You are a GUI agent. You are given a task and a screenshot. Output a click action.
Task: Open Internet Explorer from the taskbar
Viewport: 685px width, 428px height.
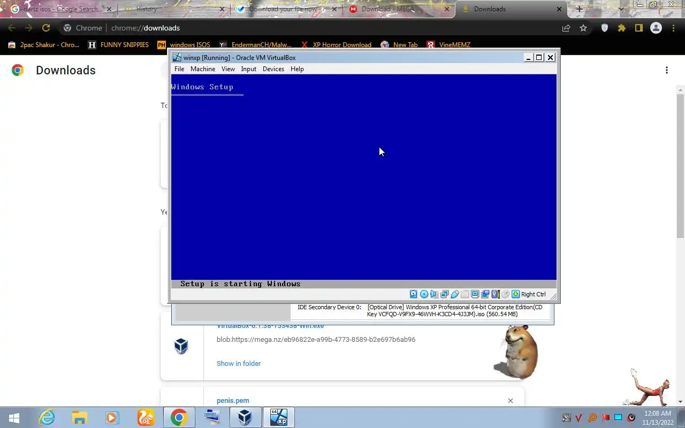coord(47,418)
